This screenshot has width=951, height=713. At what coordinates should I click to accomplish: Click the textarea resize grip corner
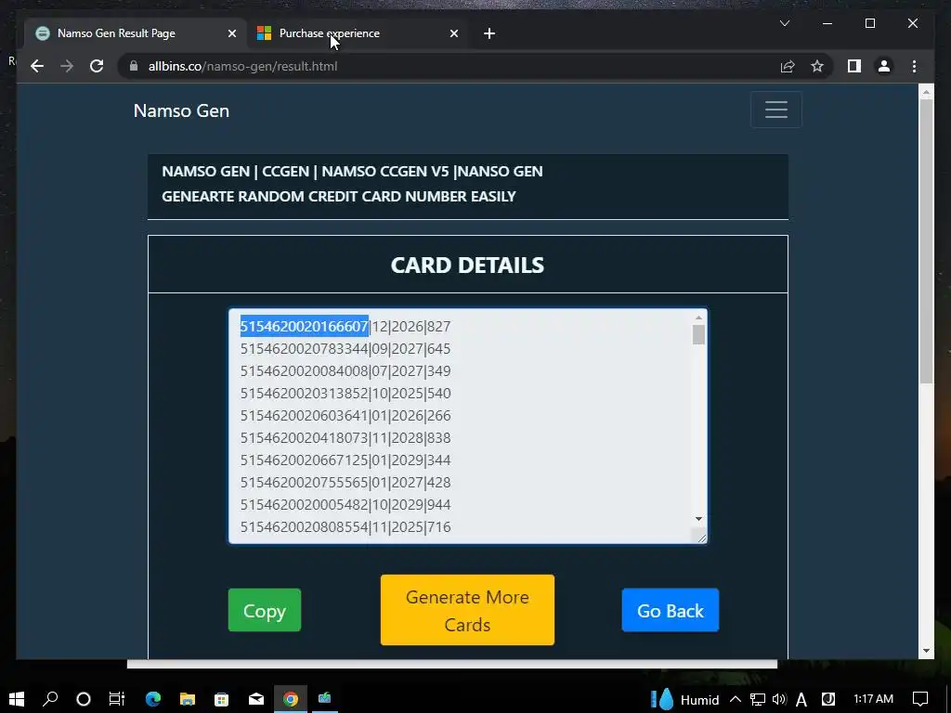pyautogui.click(x=701, y=538)
